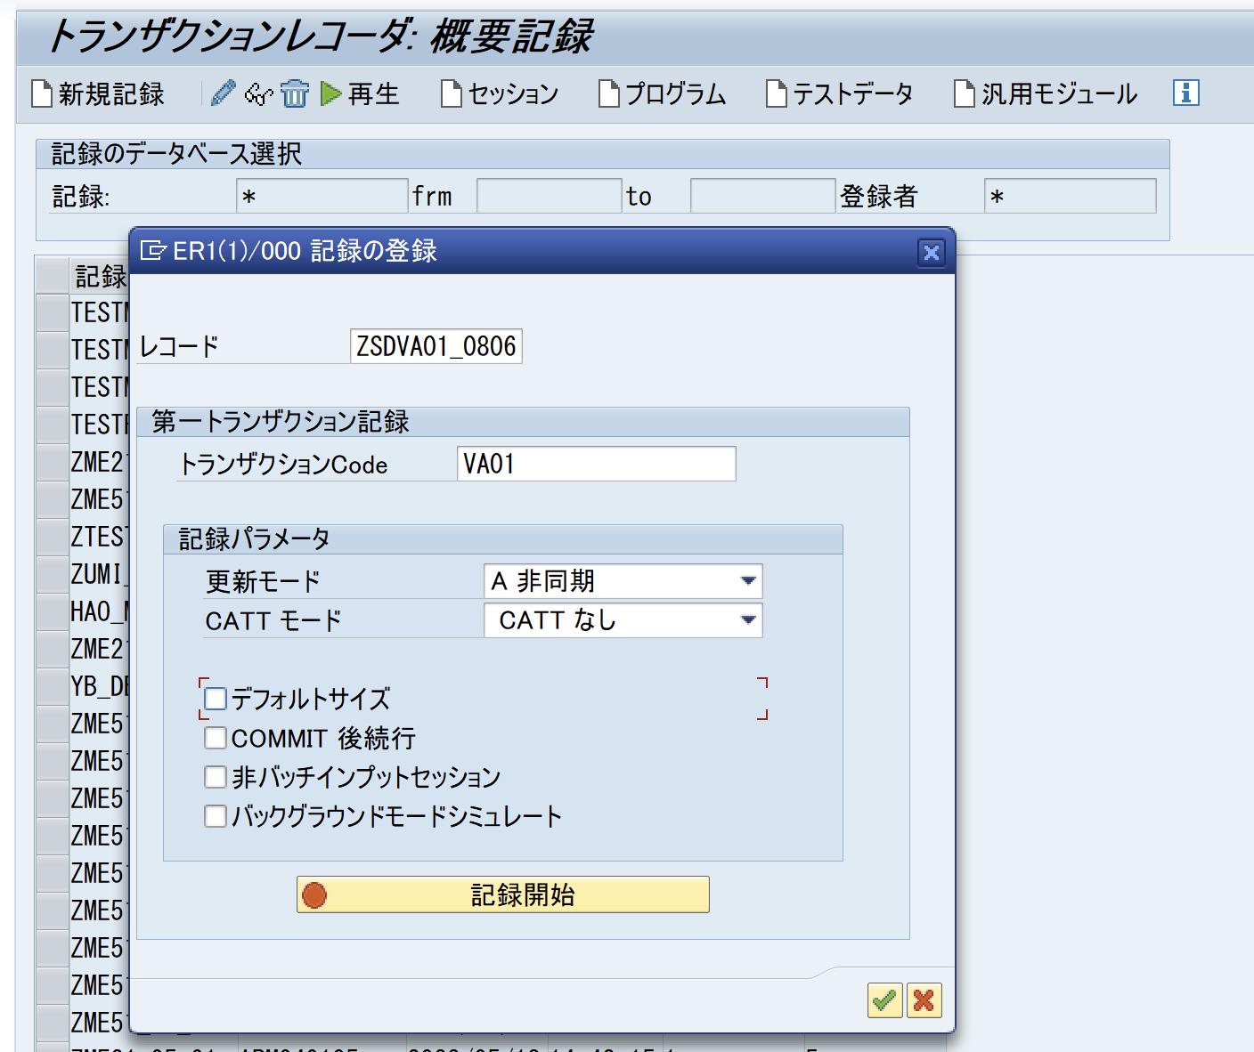Click the glasses display icon
1254x1052 pixels.
pyautogui.click(x=258, y=93)
